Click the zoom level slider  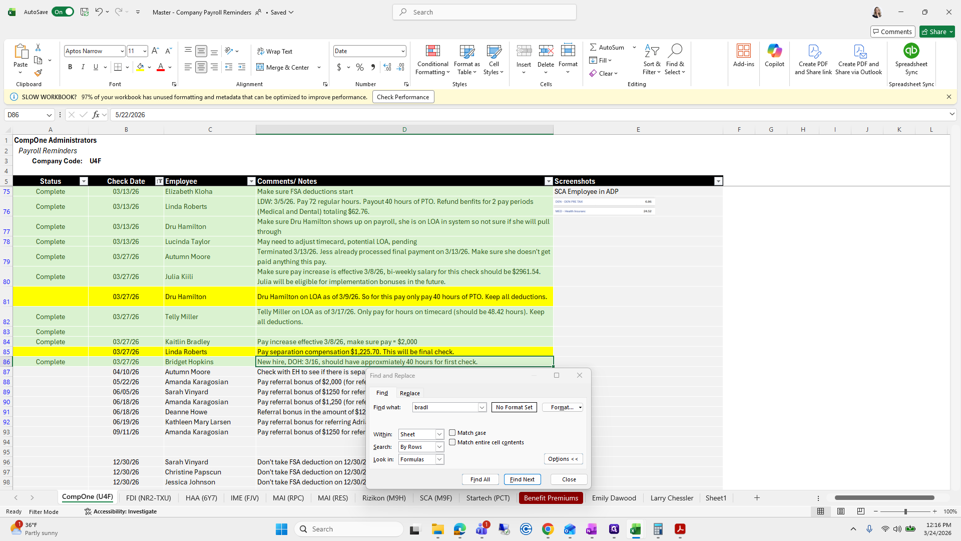[x=906, y=511]
